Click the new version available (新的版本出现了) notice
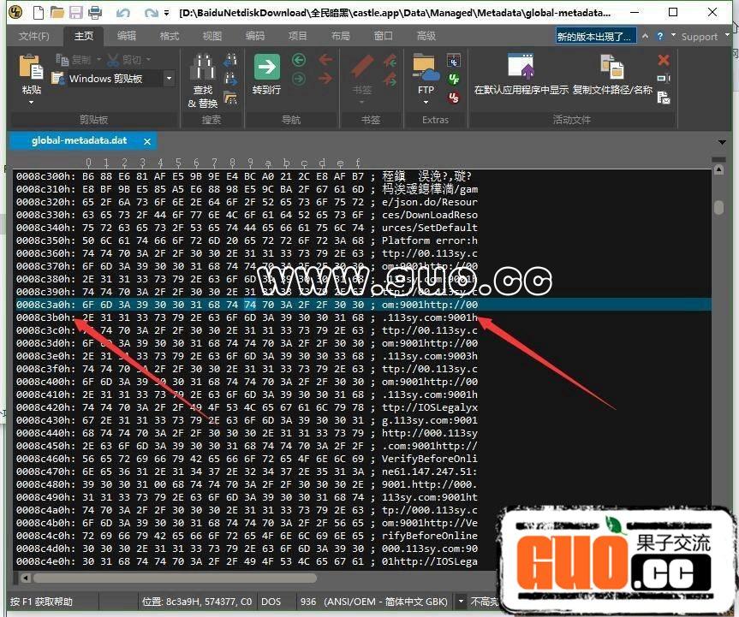 click(x=594, y=36)
